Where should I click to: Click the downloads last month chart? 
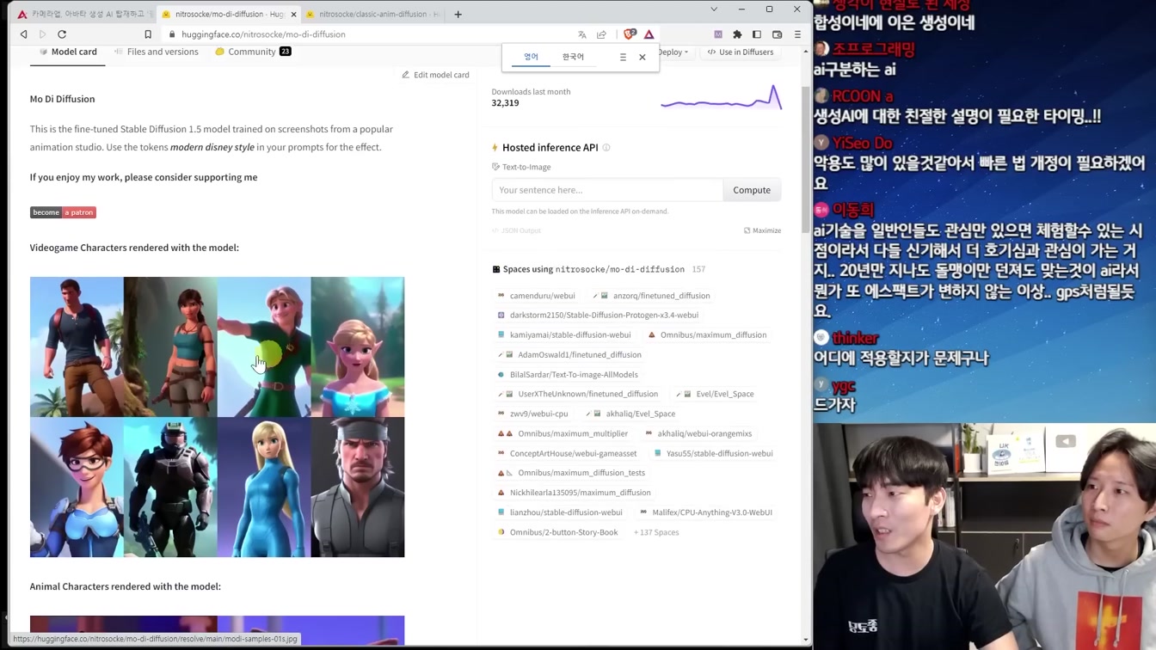(721, 97)
